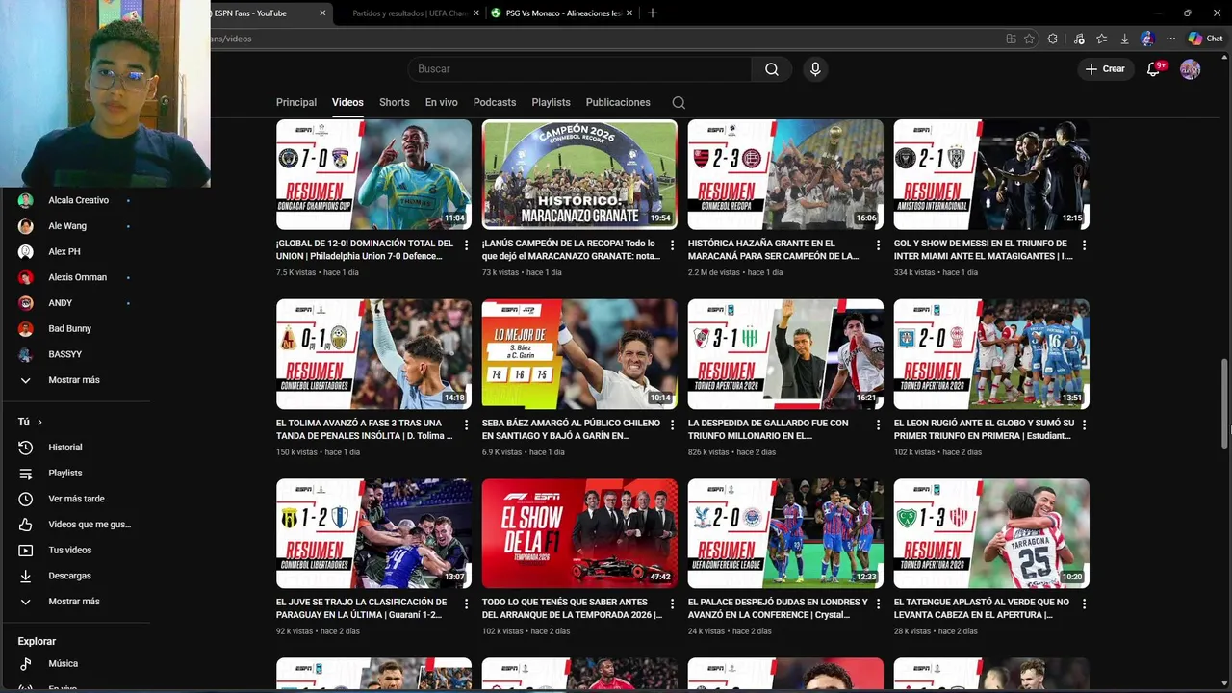Click the channel search magnifier after Publicaciones
1232x693 pixels.
pos(679,102)
